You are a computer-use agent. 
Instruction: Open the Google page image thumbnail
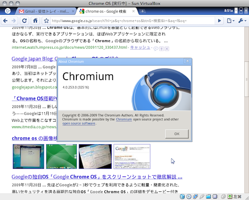(x=132, y=156)
